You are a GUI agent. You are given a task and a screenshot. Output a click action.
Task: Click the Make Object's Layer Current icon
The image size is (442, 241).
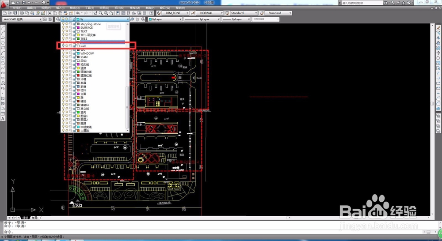[x=133, y=19]
